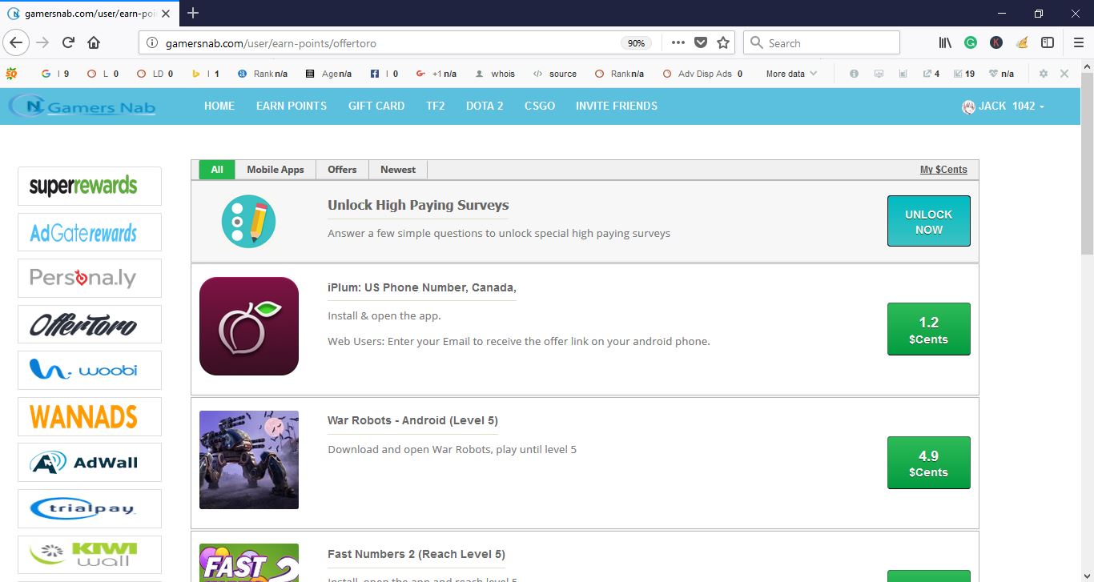1094x582 pixels.
Task: Open the TF2 menu item
Action: [436, 106]
